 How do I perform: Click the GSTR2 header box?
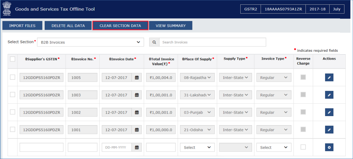coord(250,9)
